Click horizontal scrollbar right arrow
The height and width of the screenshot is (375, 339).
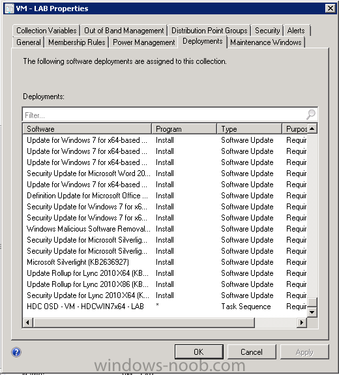pyautogui.click(x=302, y=323)
